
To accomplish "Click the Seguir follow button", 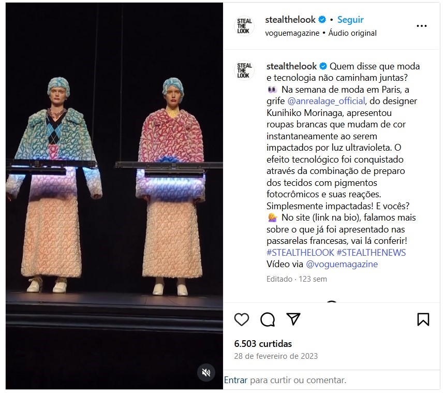I will (350, 20).
